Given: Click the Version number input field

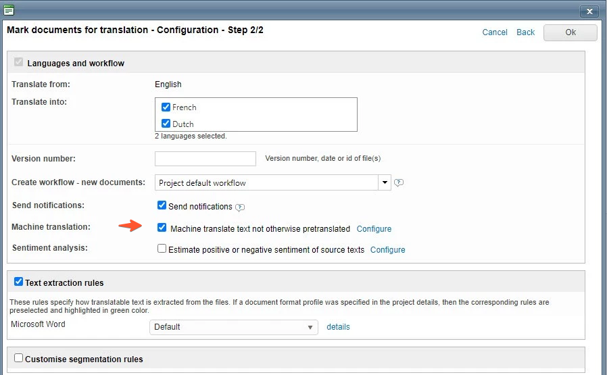Looking at the screenshot, I should [205, 159].
